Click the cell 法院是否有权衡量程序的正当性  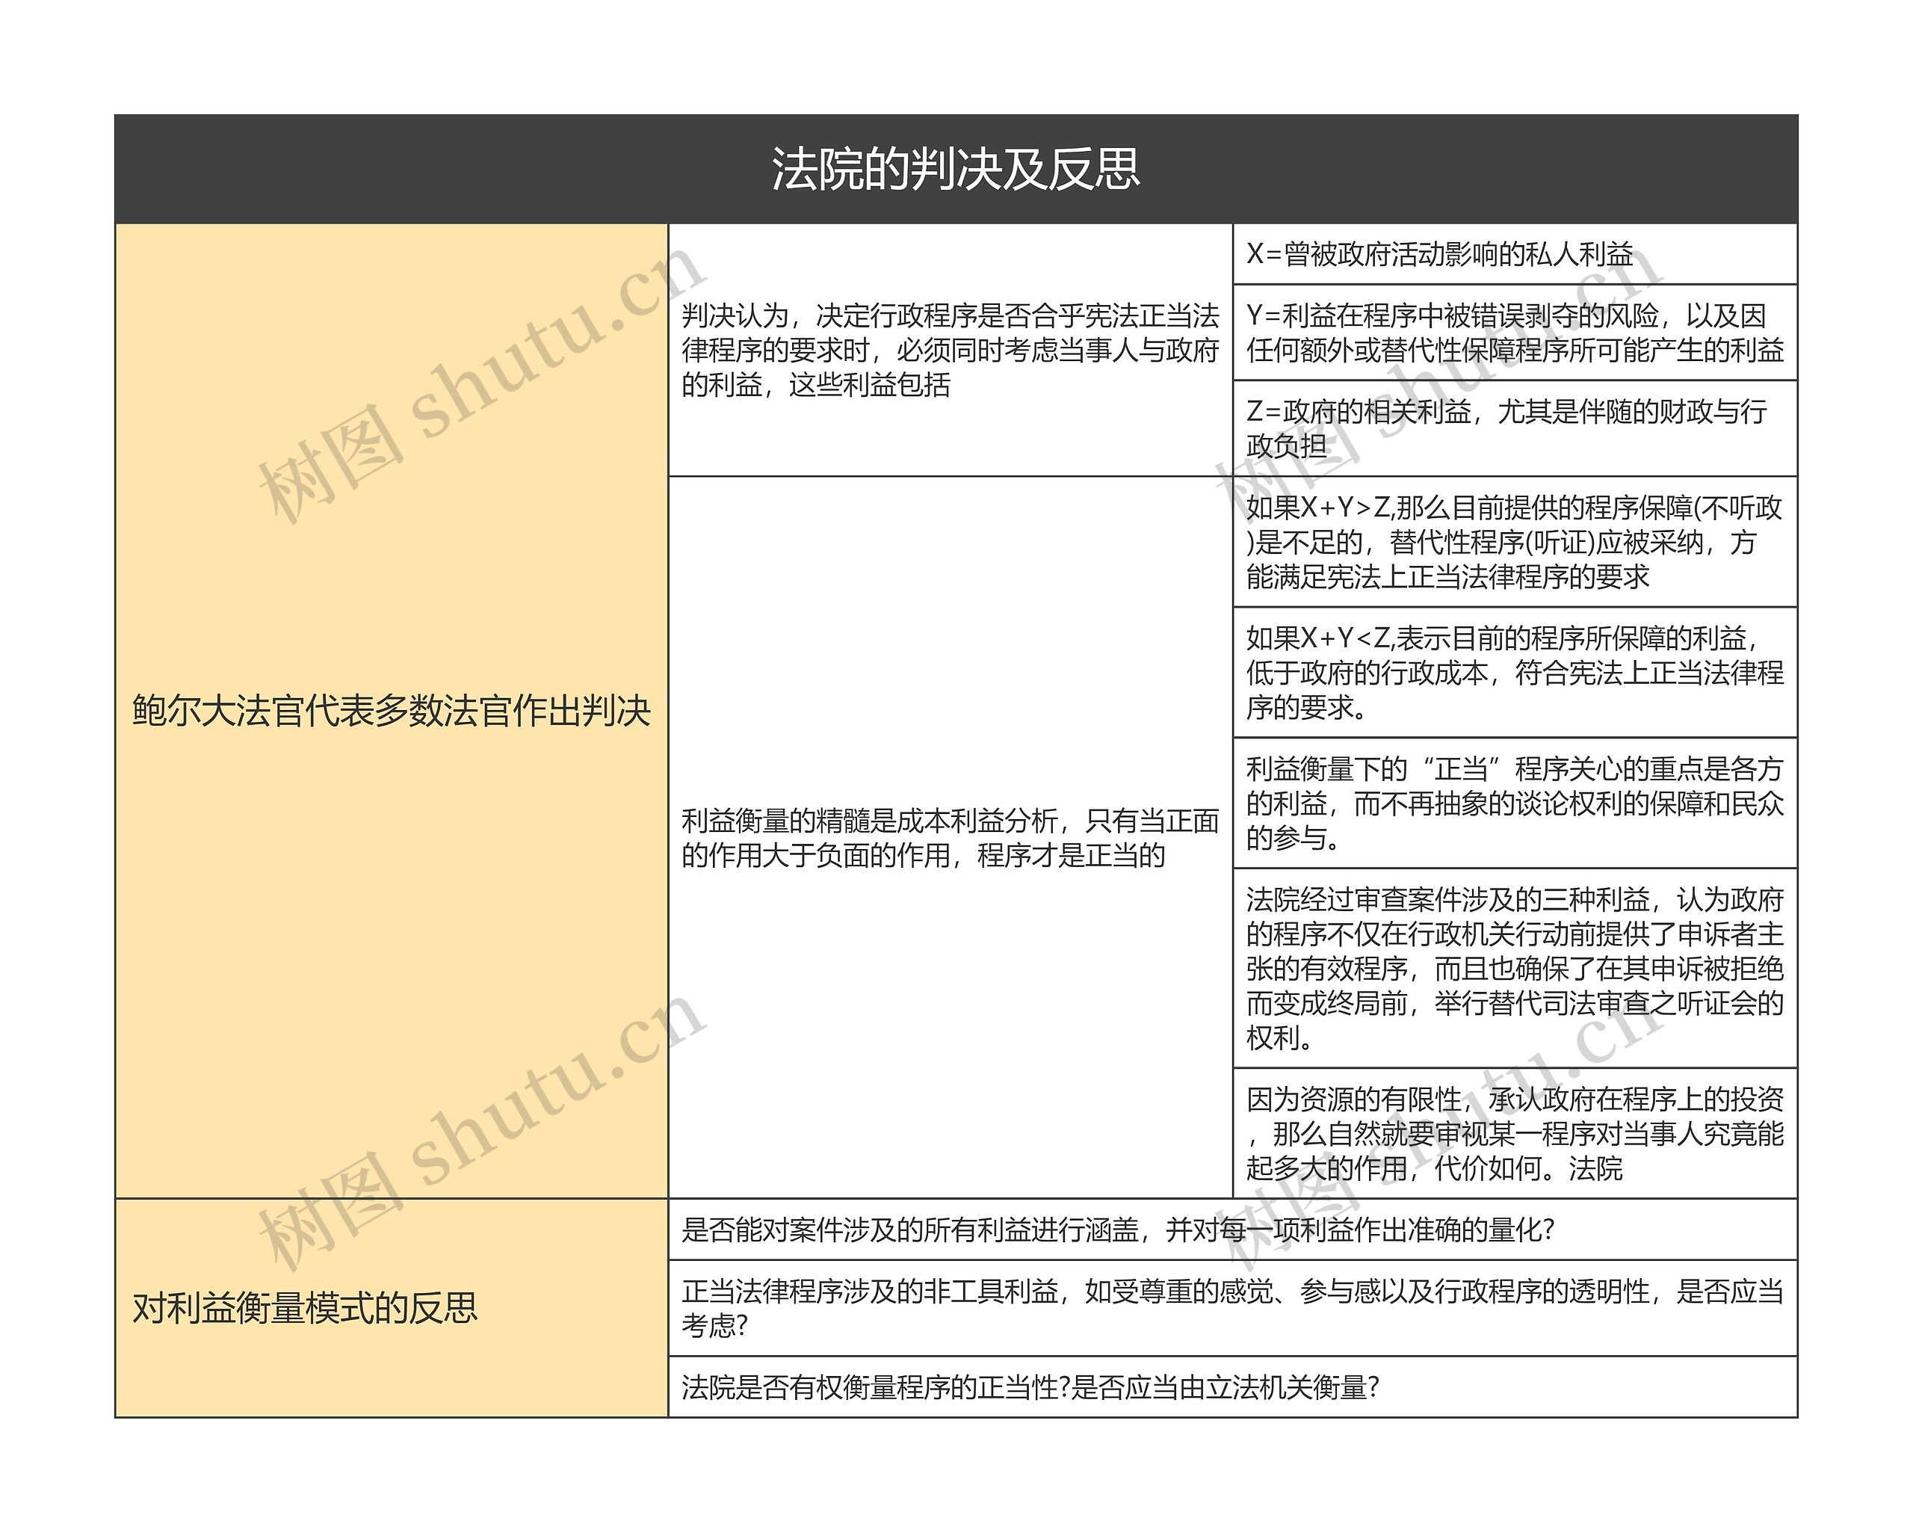tap(1232, 1387)
